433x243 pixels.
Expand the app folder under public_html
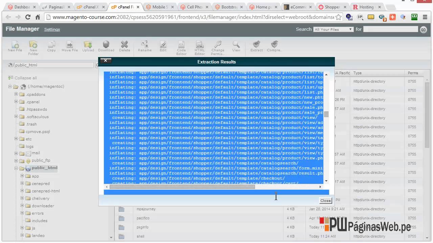click(x=22, y=176)
